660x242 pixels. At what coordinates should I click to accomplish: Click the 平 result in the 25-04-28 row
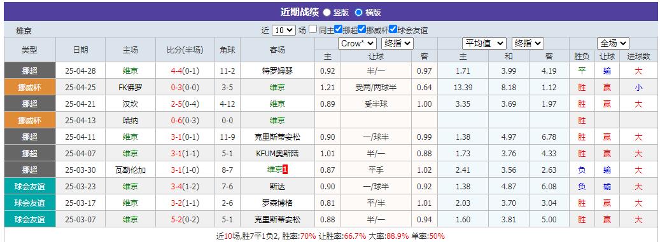click(582, 71)
